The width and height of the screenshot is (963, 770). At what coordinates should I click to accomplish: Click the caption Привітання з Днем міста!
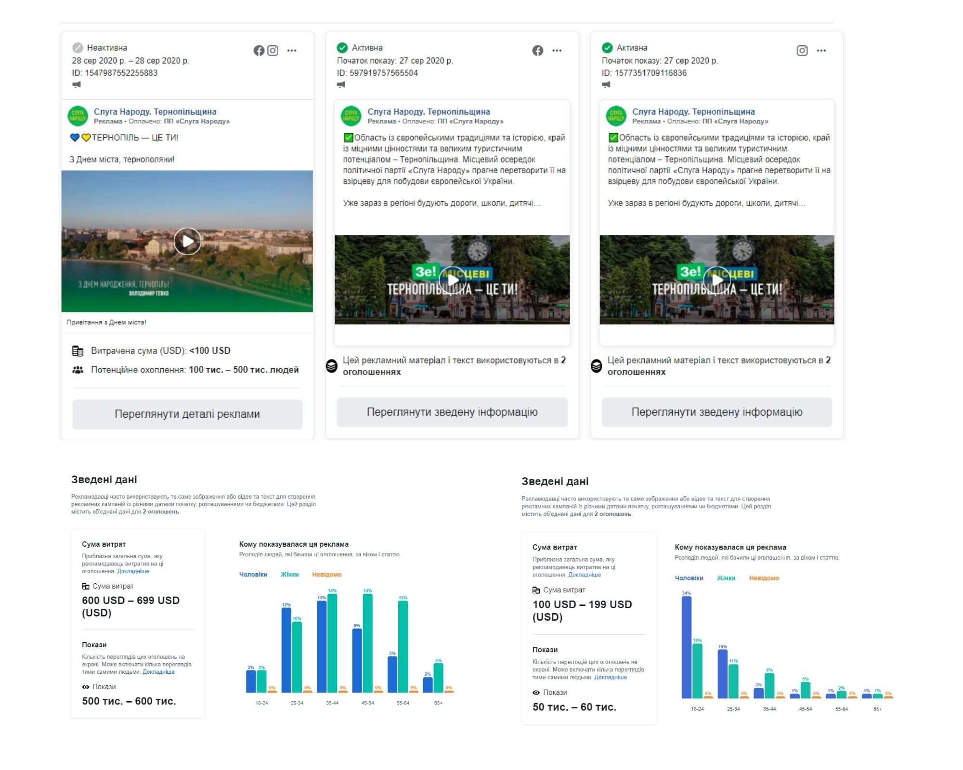point(106,322)
